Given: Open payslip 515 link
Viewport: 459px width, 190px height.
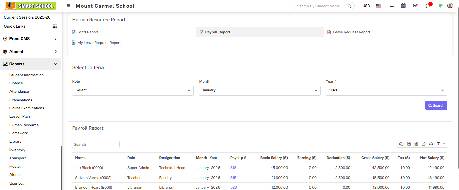Looking at the screenshot, I should click(x=233, y=178).
